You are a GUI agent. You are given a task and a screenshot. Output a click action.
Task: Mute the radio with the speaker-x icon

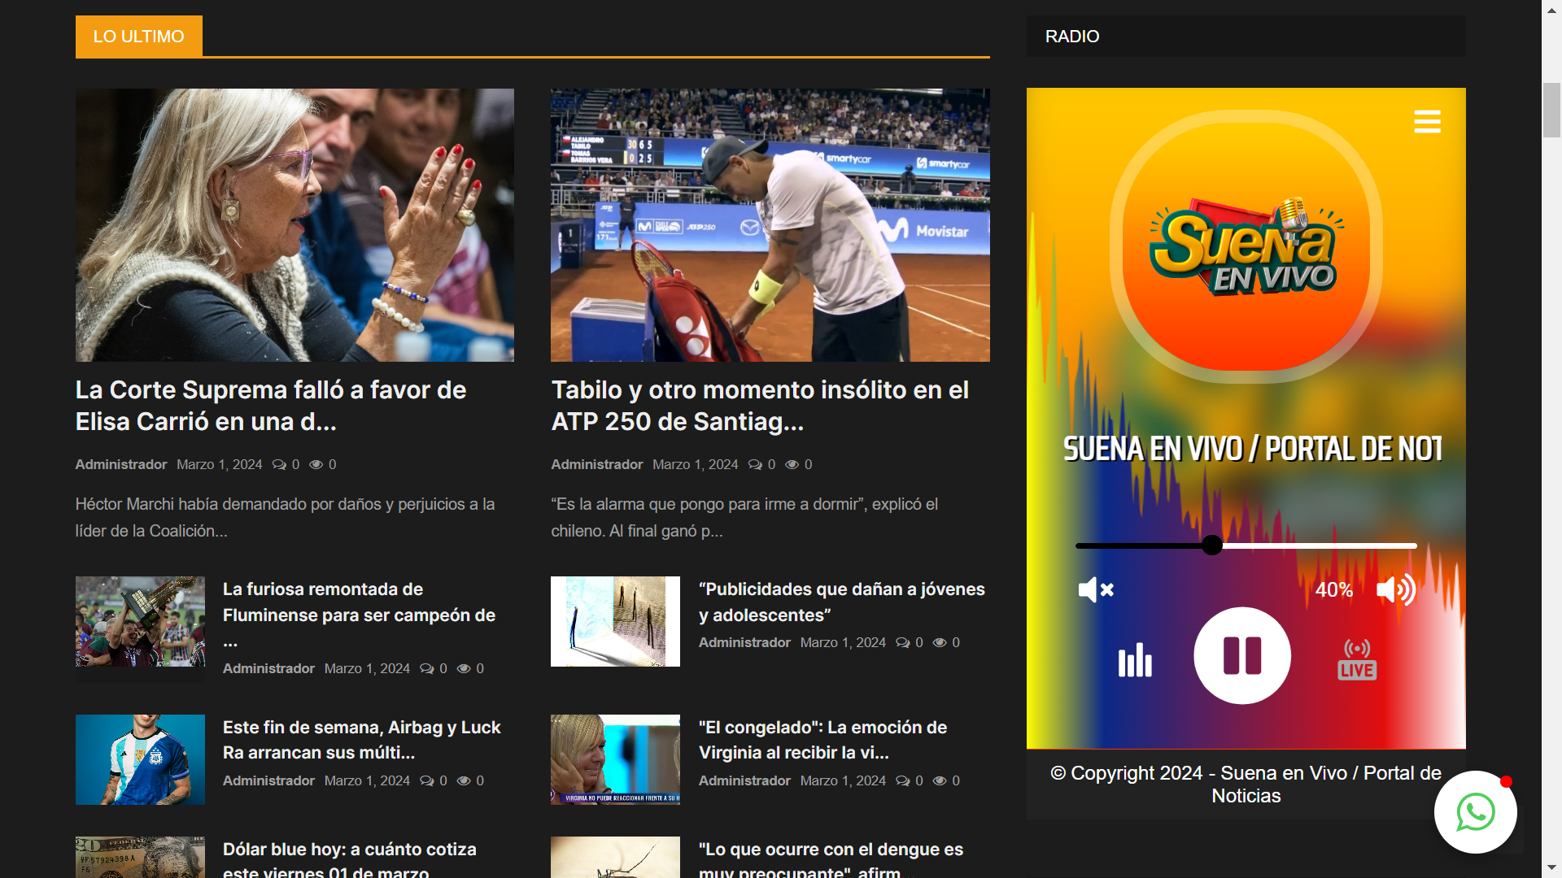click(1096, 589)
